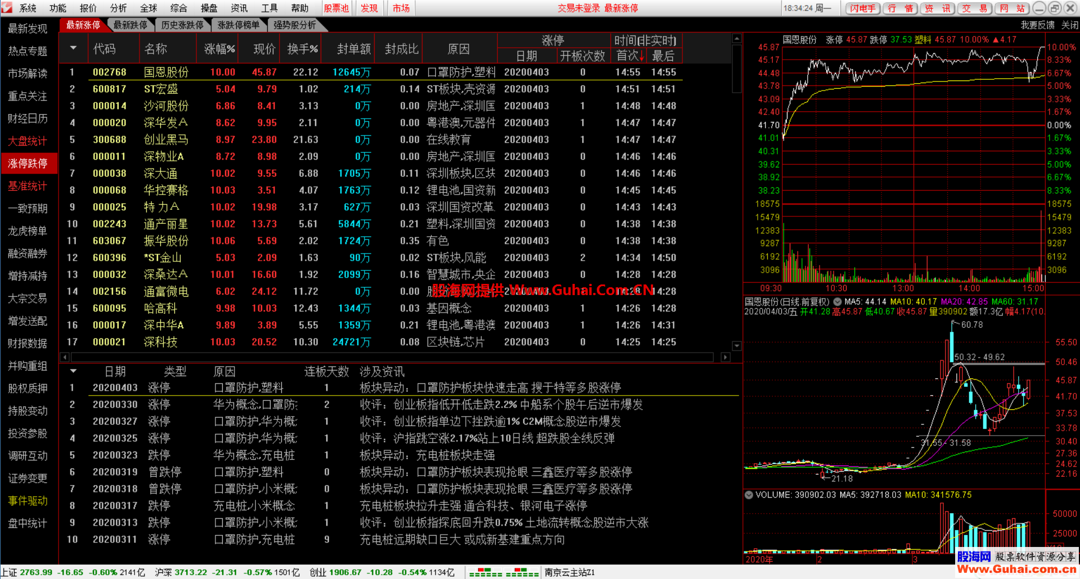Open the 股票池 menu item
Image resolution: width=1080 pixels, height=579 pixels.
click(x=336, y=8)
